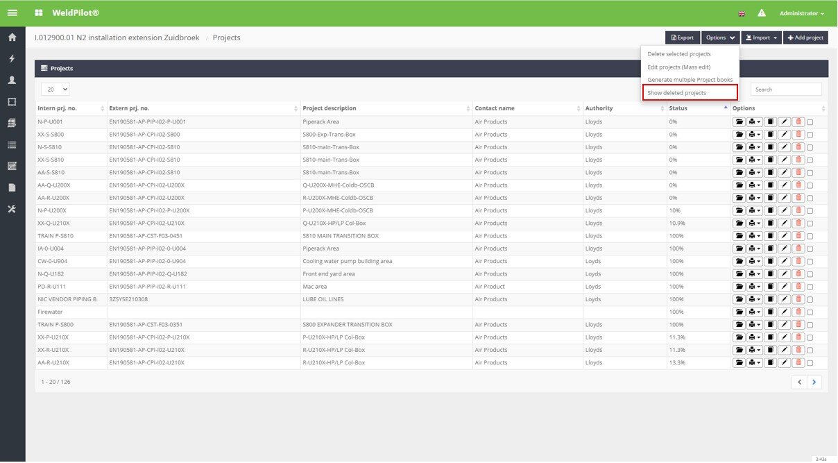Viewport: 838px width, 463px height.
Task: Select Edit projects (Mass edit) option
Action: click(678, 67)
